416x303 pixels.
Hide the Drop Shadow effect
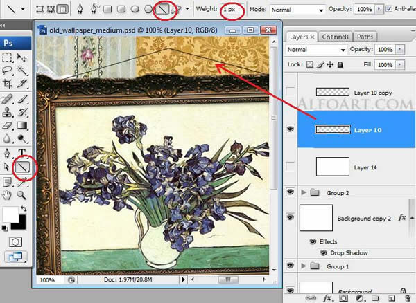coord(323,252)
